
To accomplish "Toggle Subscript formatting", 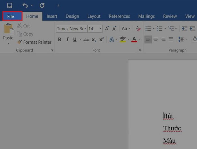I will click(94, 40).
